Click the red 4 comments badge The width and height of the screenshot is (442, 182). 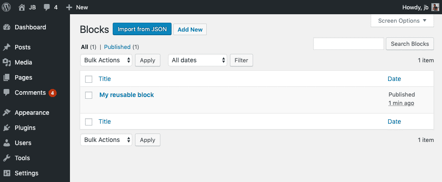[53, 93]
